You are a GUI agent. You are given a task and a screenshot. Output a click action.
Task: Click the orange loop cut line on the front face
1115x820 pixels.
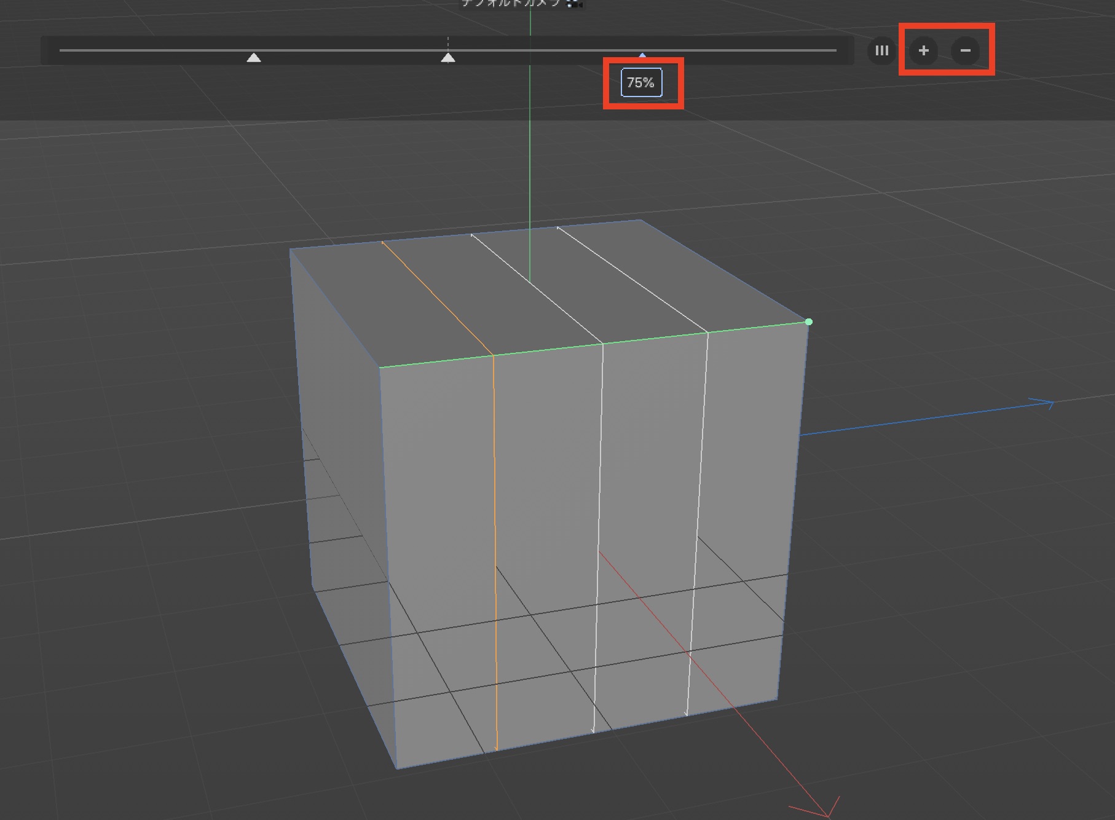pyautogui.click(x=495, y=522)
